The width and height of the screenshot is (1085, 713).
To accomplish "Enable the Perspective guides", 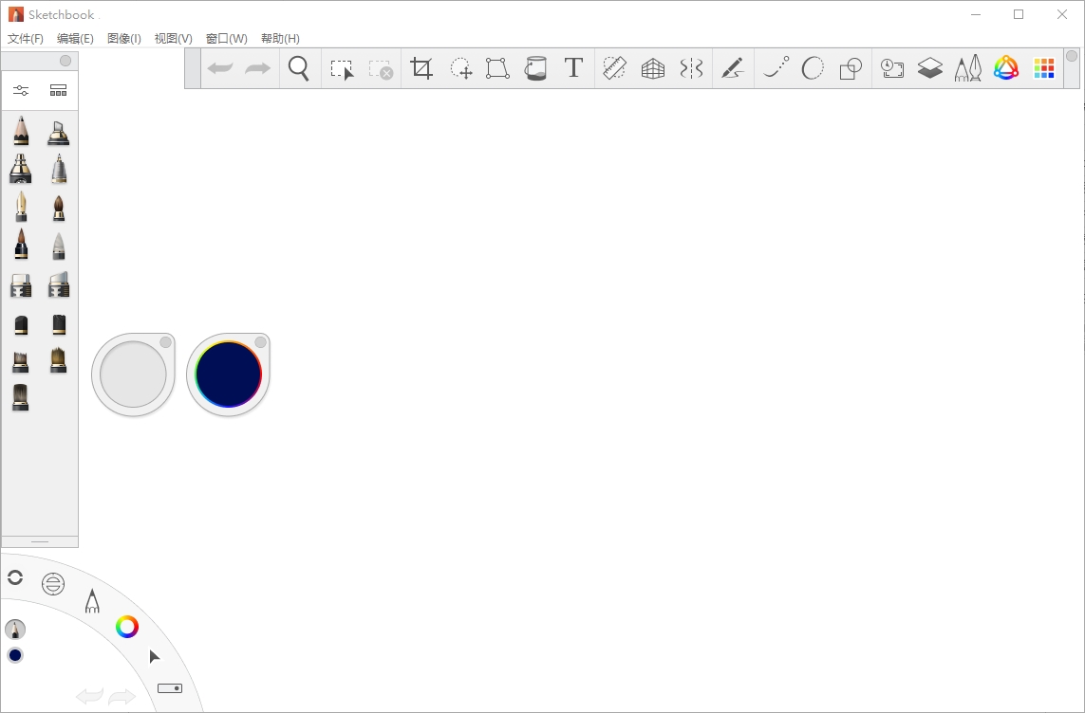I will pyautogui.click(x=652, y=68).
